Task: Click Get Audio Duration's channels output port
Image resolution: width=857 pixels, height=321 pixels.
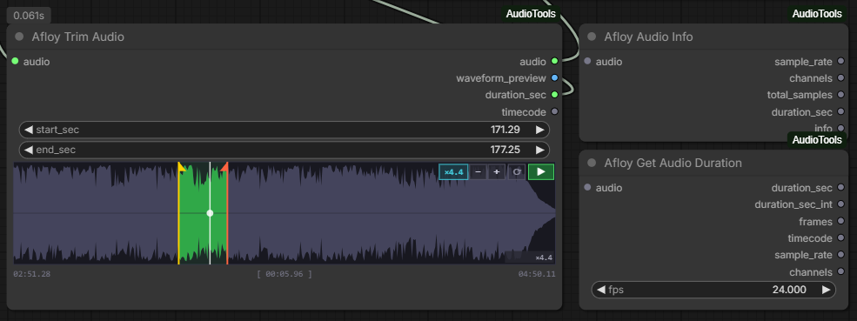Action: pyautogui.click(x=841, y=271)
